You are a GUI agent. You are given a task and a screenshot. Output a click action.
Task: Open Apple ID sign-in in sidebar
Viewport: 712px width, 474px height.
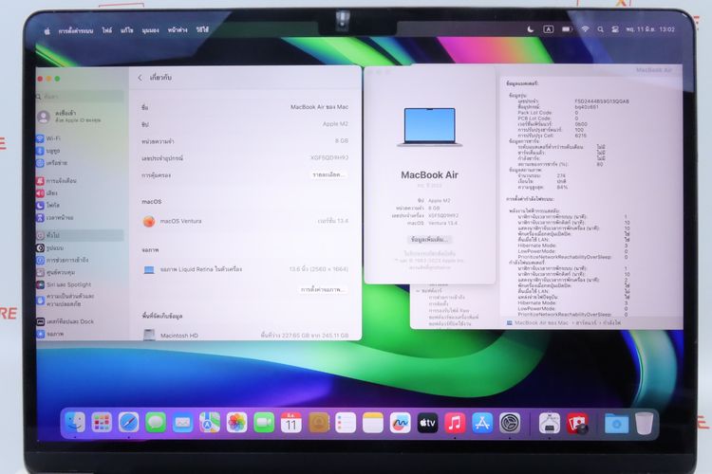click(x=70, y=117)
